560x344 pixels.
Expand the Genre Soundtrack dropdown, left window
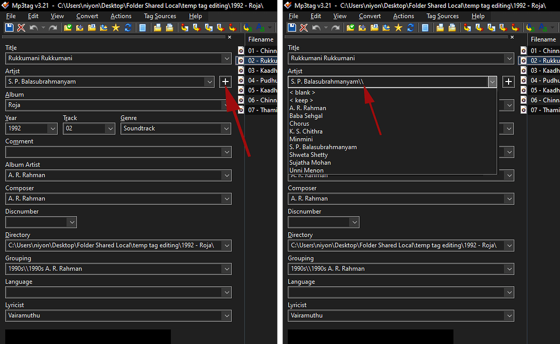click(226, 129)
